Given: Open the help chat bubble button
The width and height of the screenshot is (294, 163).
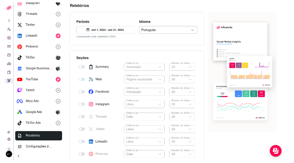Looking at the screenshot, I should 275,150.
